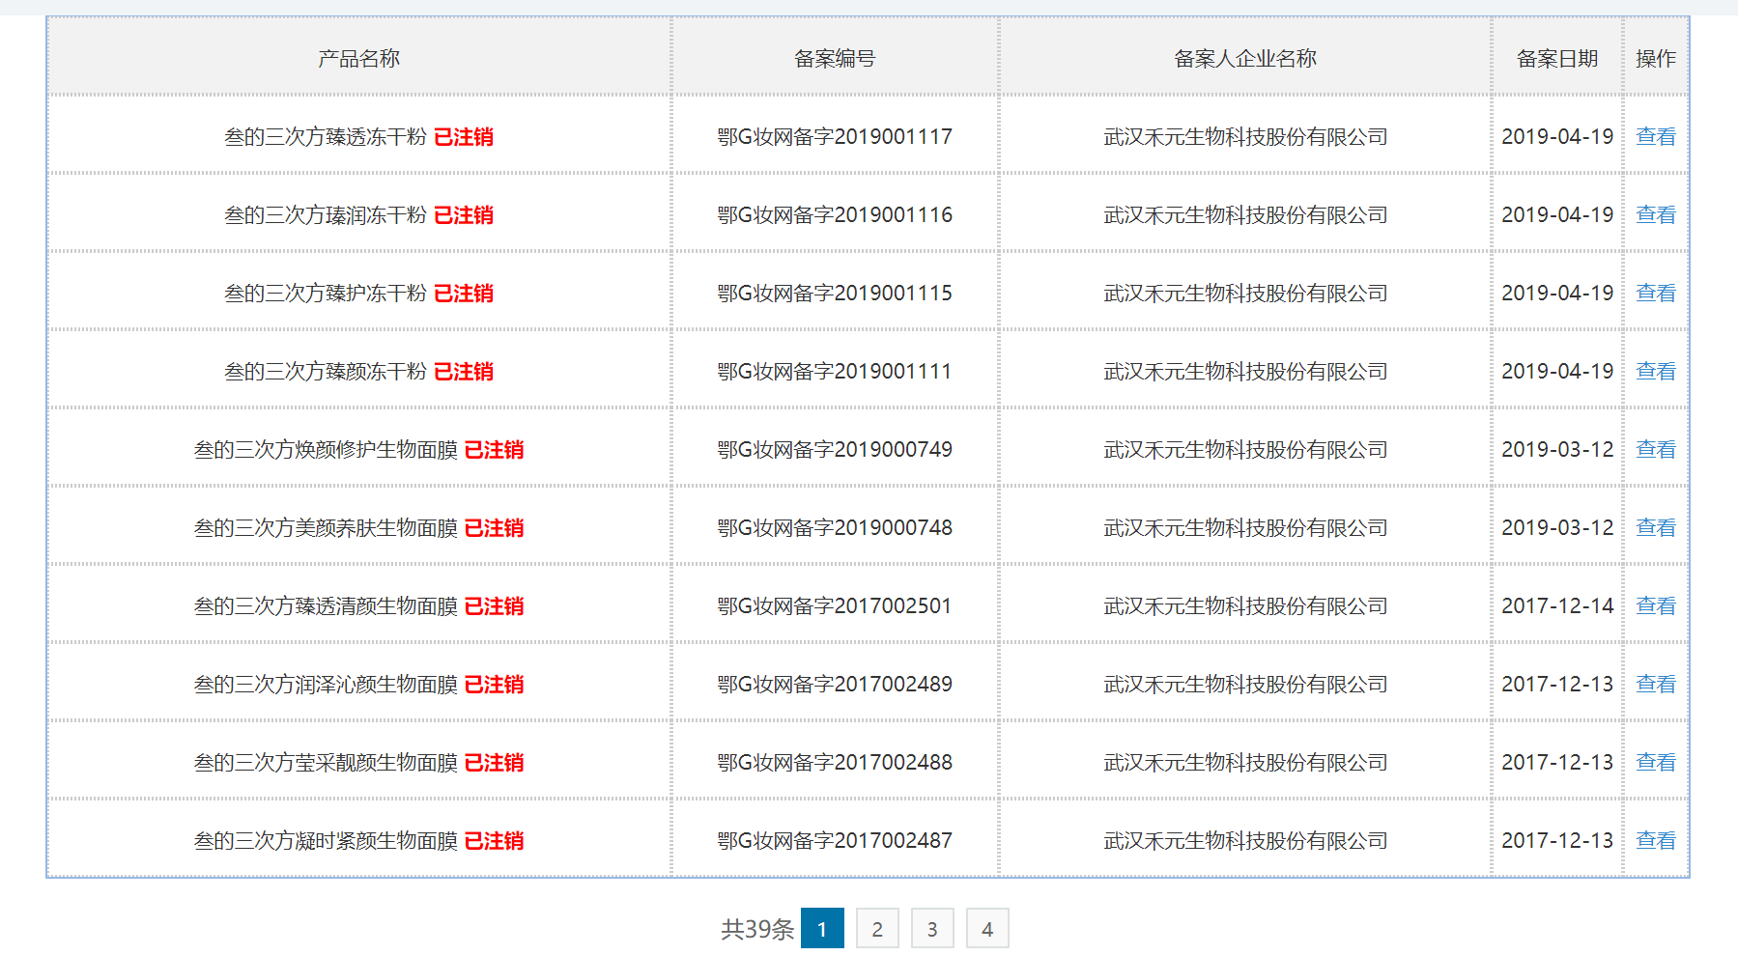Image resolution: width=1738 pixels, height=955 pixels.
Task: Open 查看 link for 鄂G妆网备字2017002501
Action: click(x=1655, y=605)
